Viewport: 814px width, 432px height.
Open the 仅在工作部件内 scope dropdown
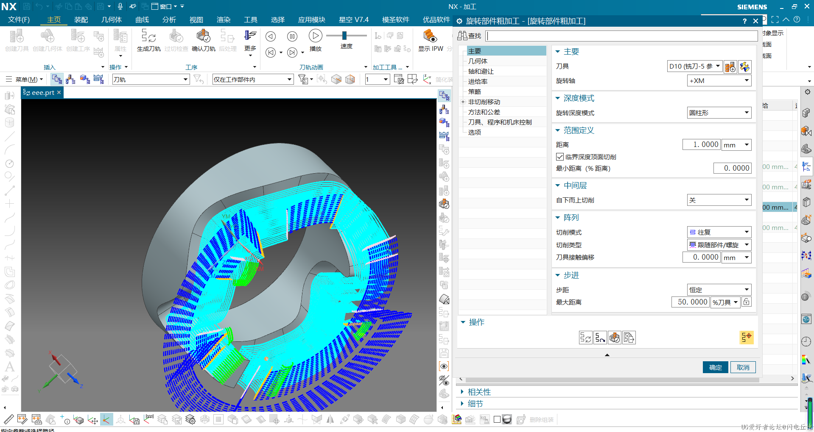coord(253,79)
